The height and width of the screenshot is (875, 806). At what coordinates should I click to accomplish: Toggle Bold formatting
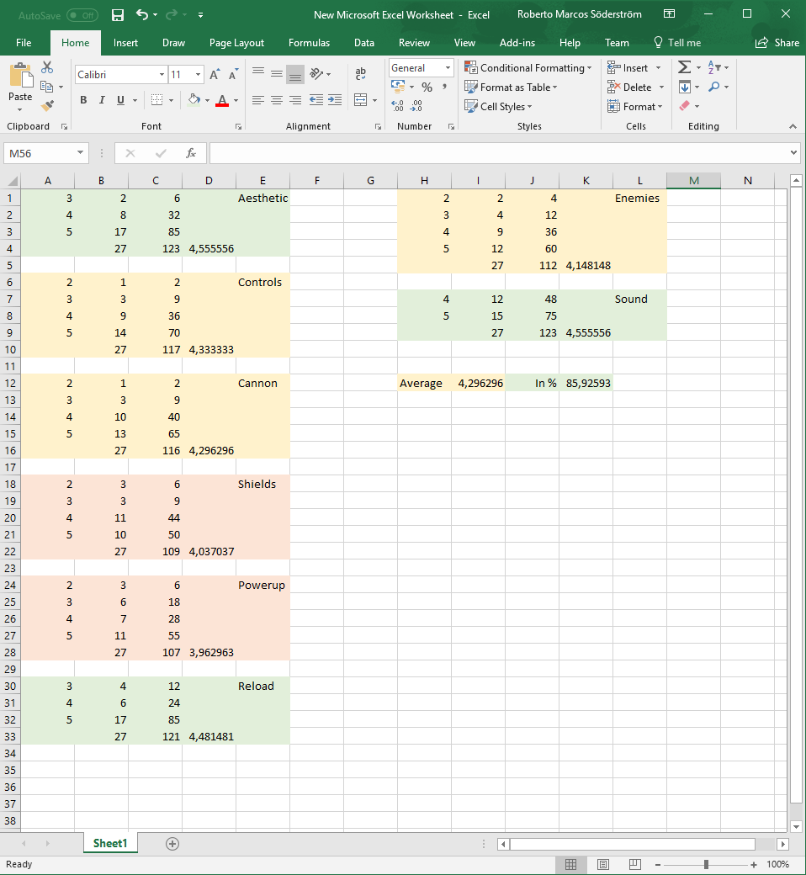click(83, 100)
